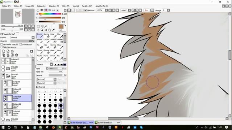Open the Windows Start menu
The image size is (232, 130).
[x=3, y=127]
